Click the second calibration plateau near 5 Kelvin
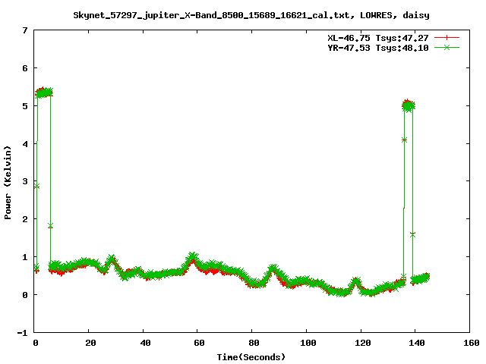Screen dimensions: 486x364 tap(409, 106)
